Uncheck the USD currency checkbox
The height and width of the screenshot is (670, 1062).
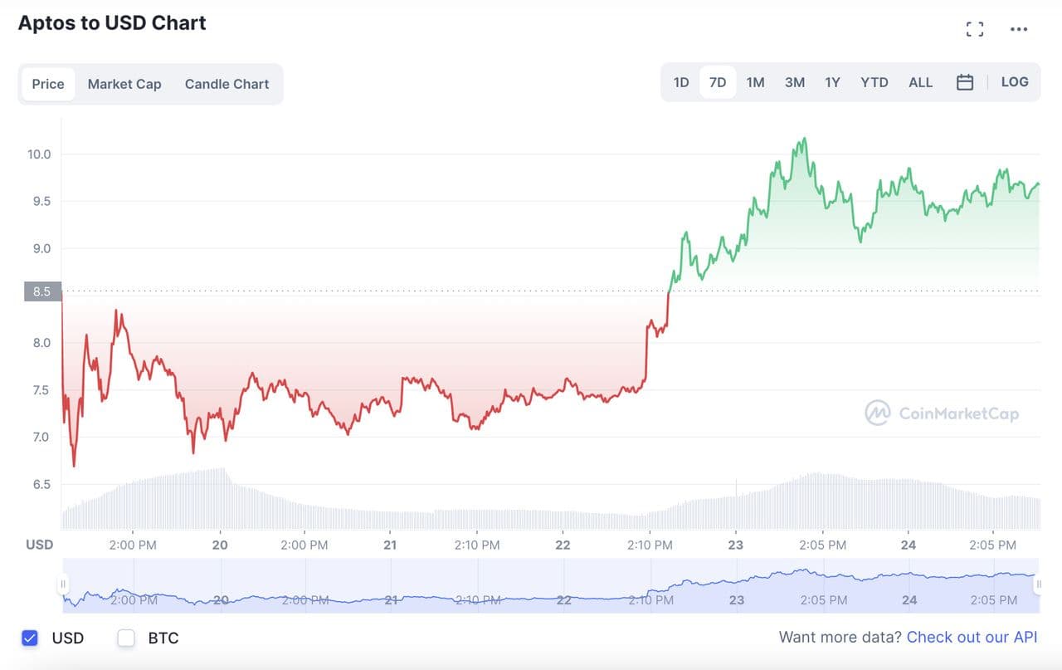pos(30,638)
